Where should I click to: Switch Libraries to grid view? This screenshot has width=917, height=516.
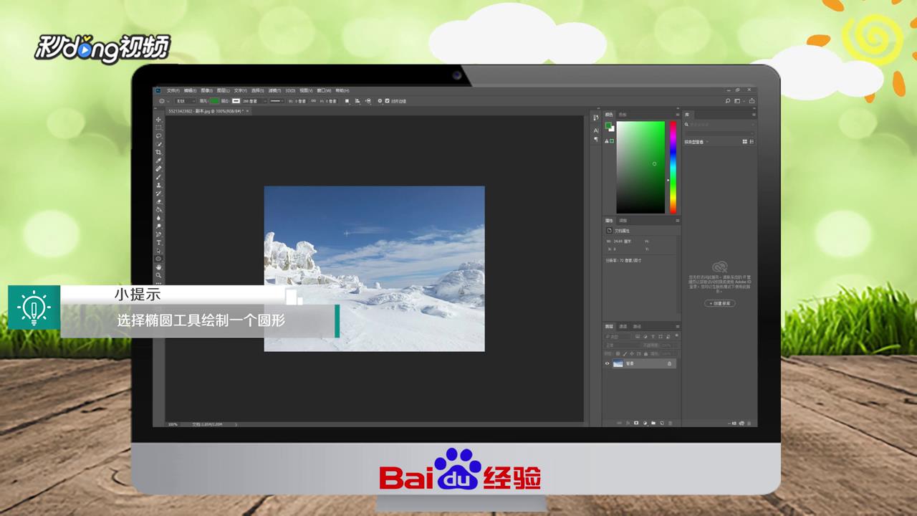point(745,142)
